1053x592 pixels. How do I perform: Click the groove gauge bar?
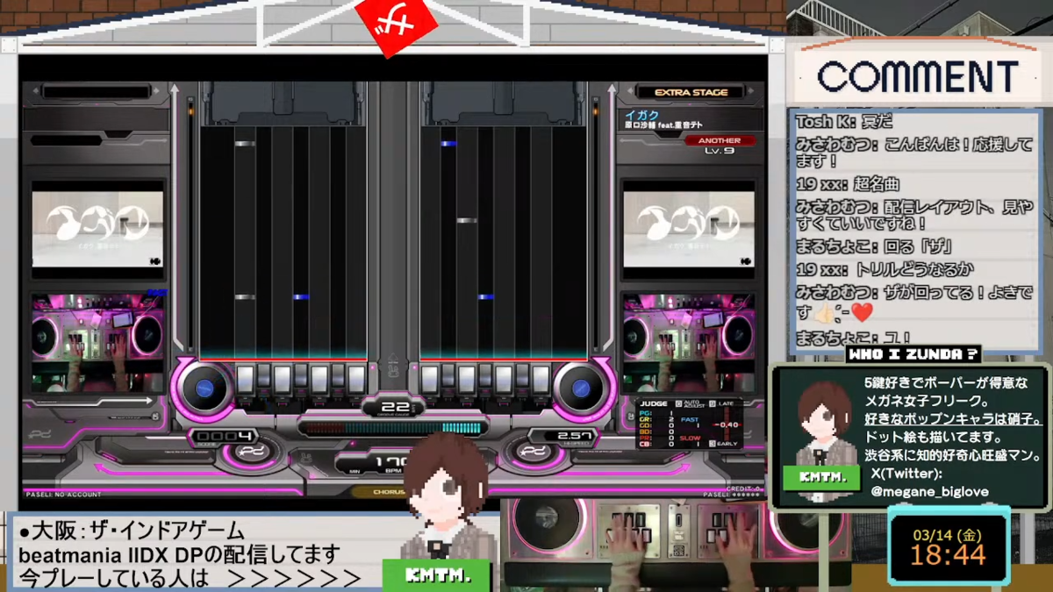pyautogui.click(x=392, y=428)
